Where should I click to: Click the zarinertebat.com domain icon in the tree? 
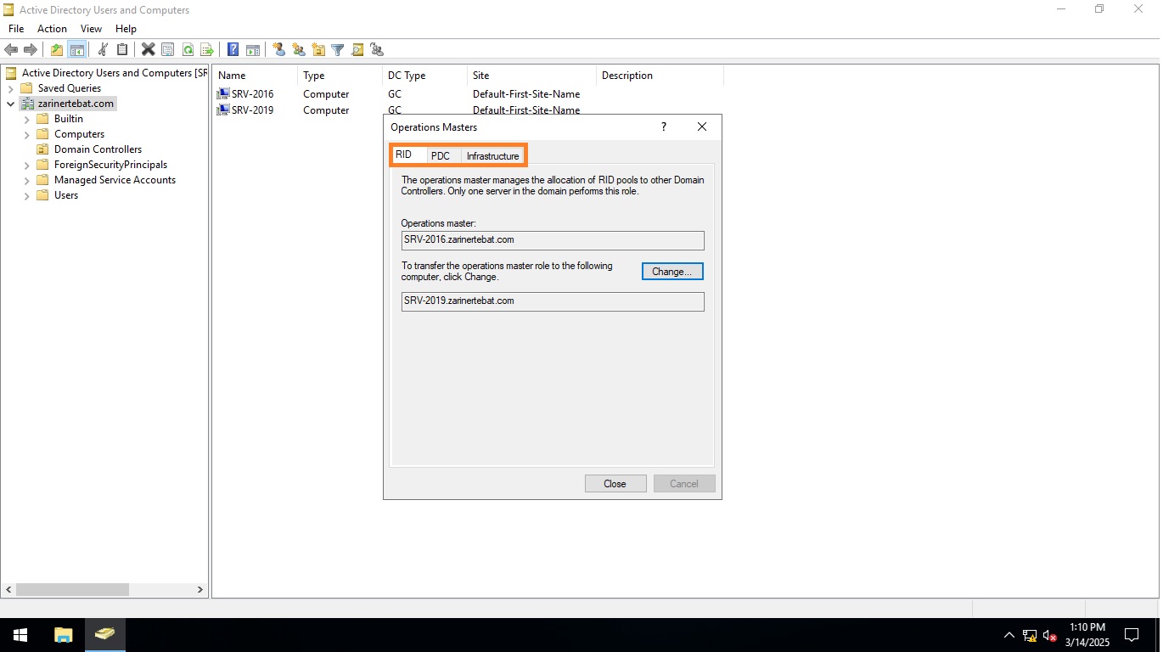tap(27, 104)
